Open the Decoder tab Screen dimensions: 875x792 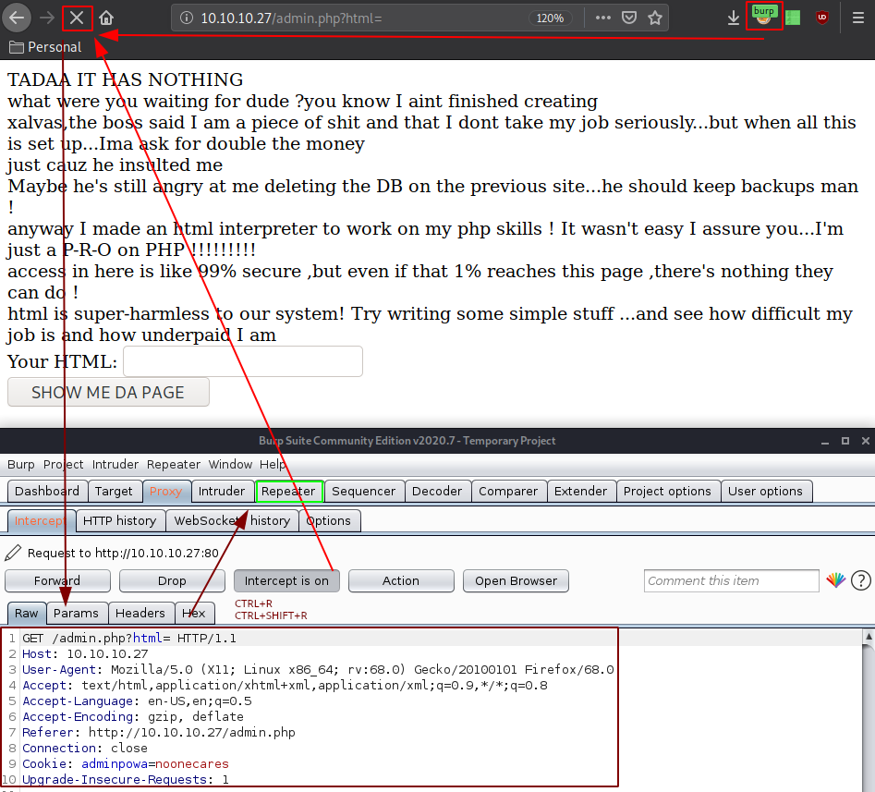pyautogui.click(x=437, y=491)
